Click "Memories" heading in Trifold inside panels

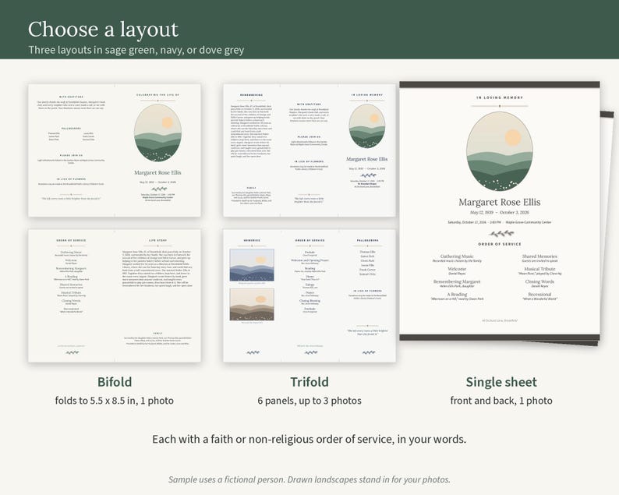coord(252,240)
